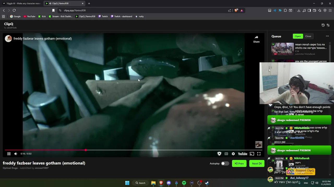Image resolution: width=334 pixels, height=187 pixels.
Task: Open the ClipQ settings sliders icon
Action: point(328,25)
